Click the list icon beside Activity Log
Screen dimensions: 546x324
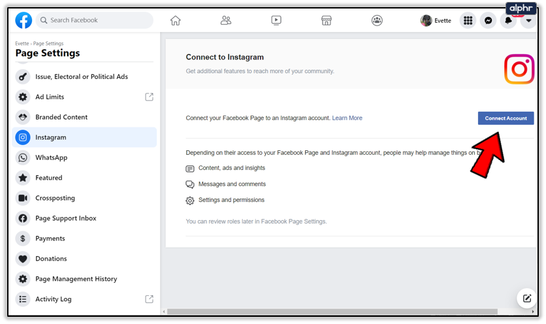(x=23, y=299)
